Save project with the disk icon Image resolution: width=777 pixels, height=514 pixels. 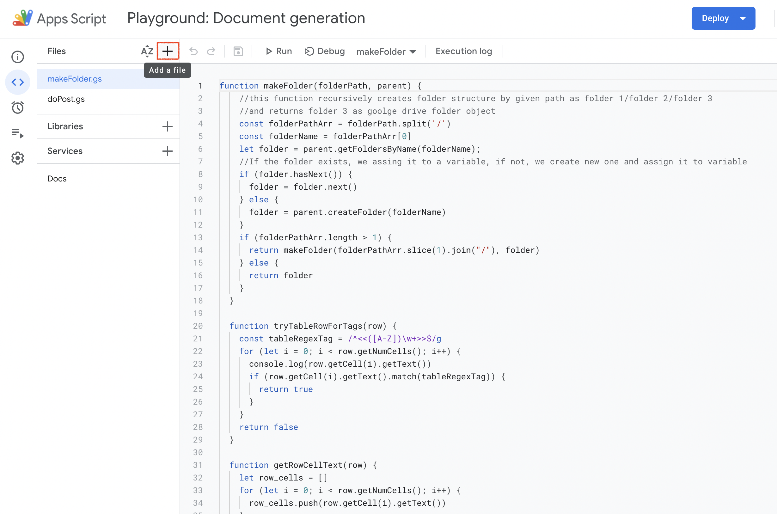pos(238,51)
